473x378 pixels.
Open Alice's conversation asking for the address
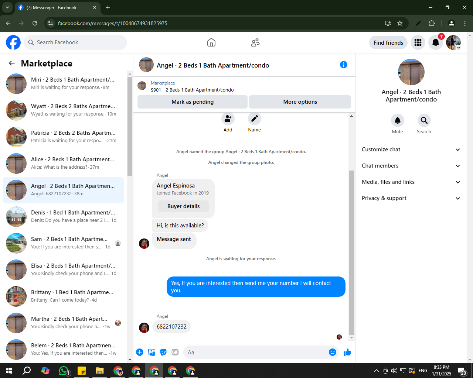(x=63, y=164)
